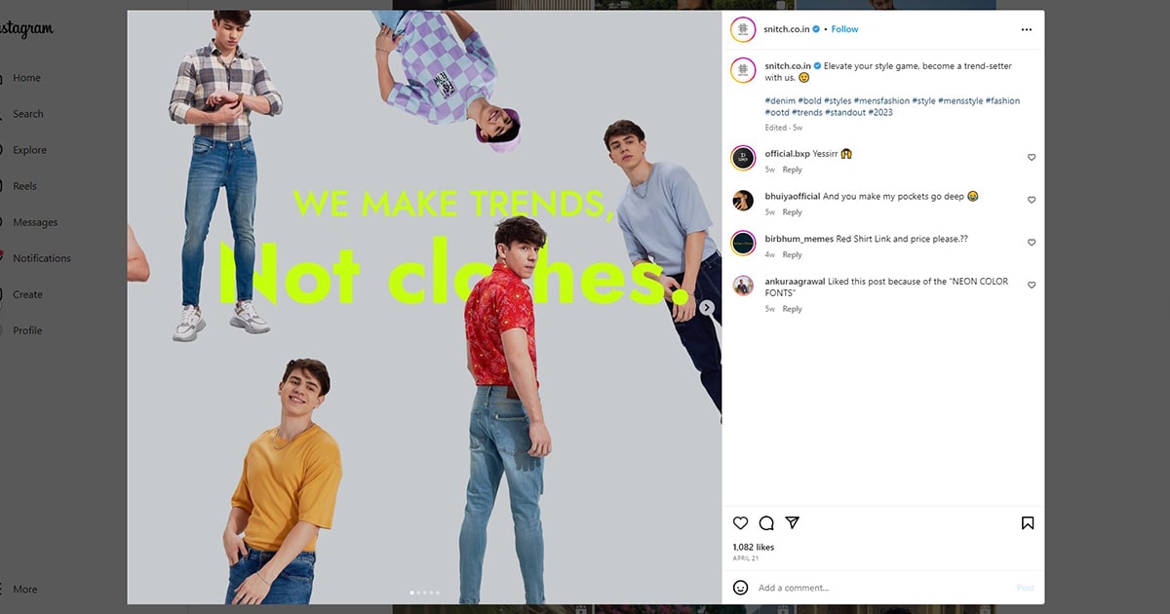Open snitch.co.in profile picture in header
1170x614 pixels.
pyautogui.click(x=743, y=29)
